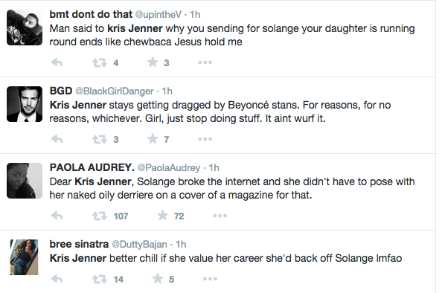Image resolution: width=442 pixels, height=293 pixels.
Task: View the BGD profile picture
Action: tap(25, 104)
